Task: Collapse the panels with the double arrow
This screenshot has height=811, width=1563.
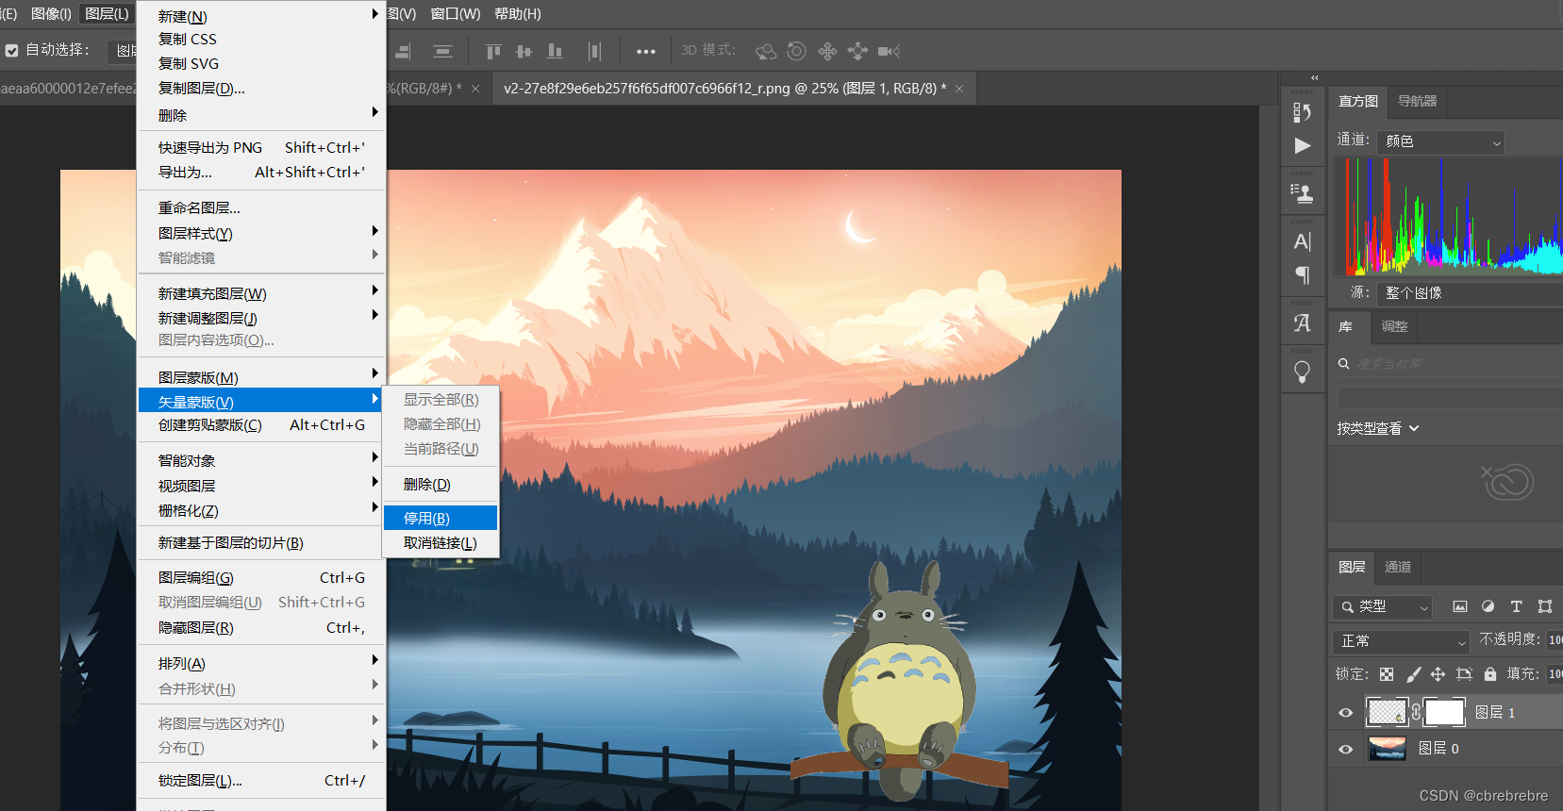Action: coord(1315,78)
